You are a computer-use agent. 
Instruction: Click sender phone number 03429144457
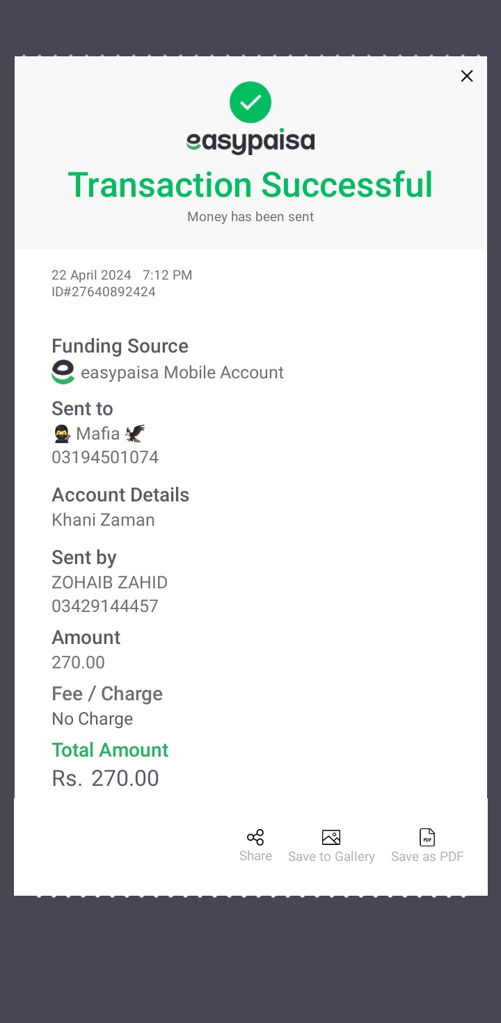point(105,606)
